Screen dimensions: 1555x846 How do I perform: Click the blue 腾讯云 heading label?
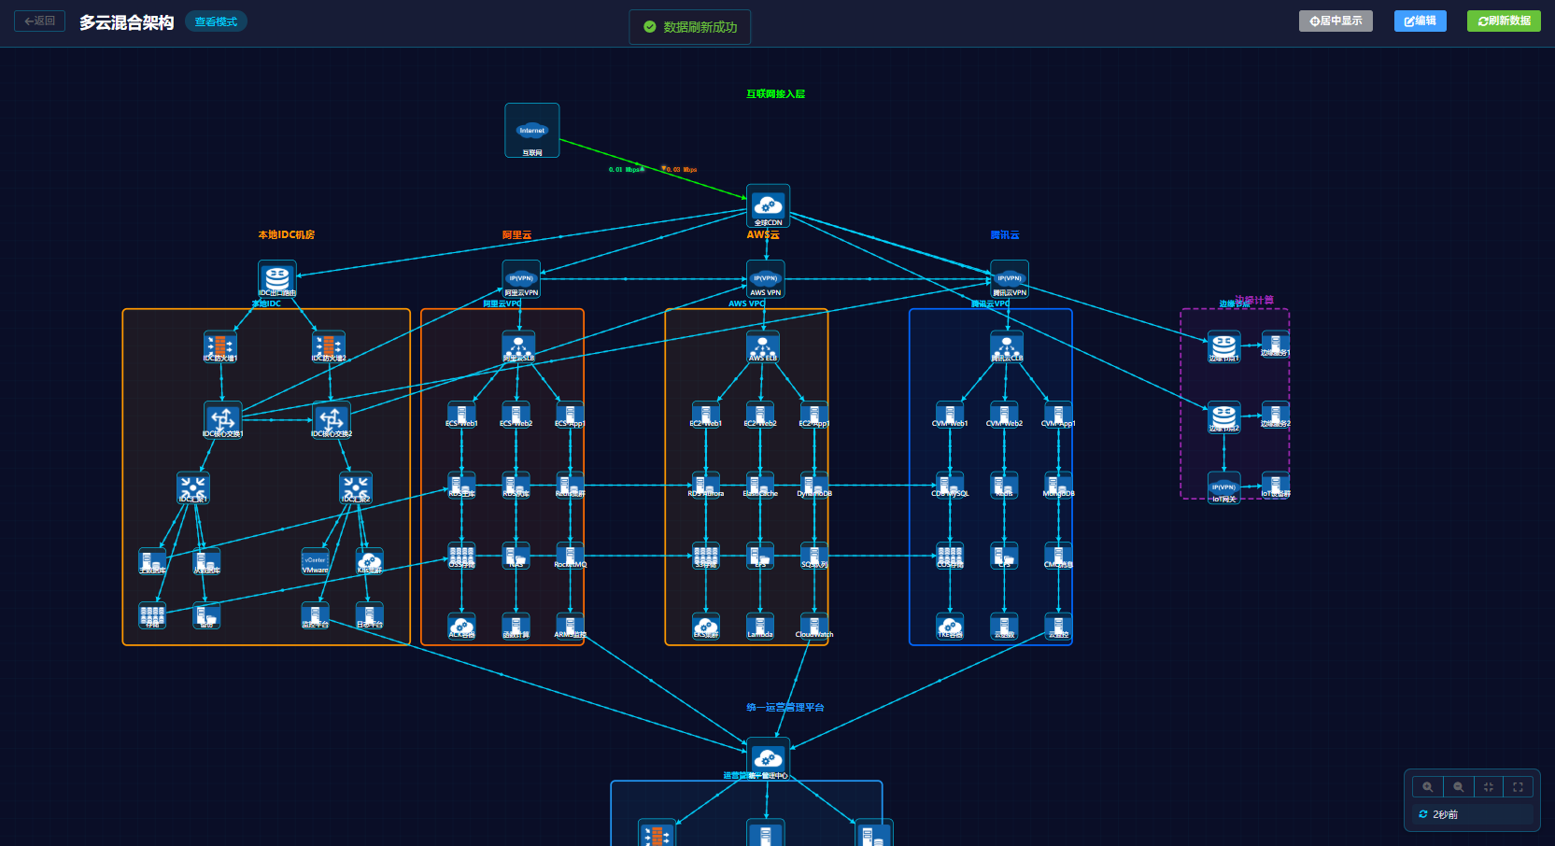tap(1005, 234)
